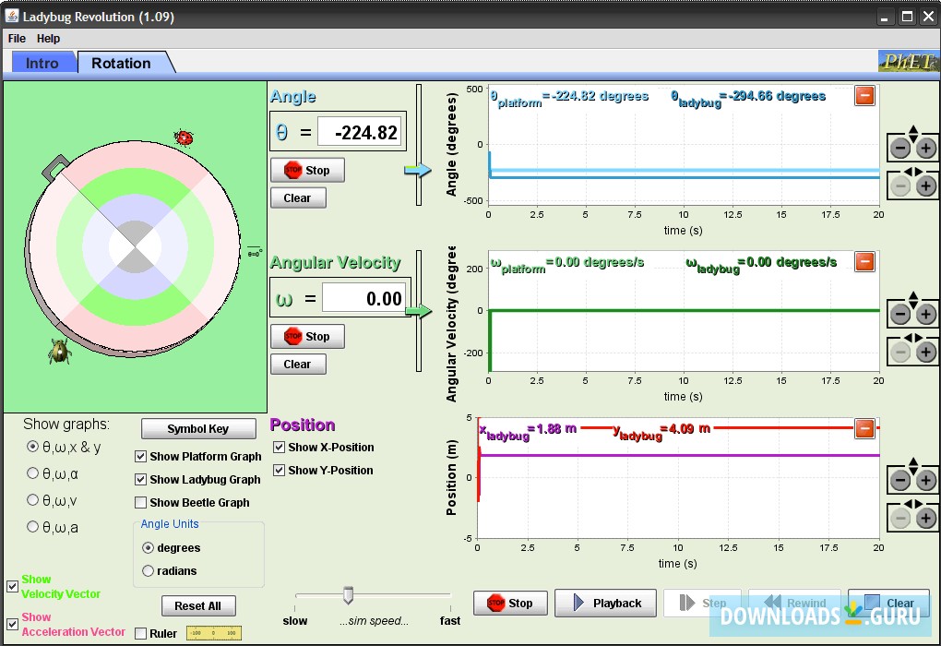Image resolution: width=941 pixels, height=646 pixels.
Task: Zoom in vertically on the Angle graph
Action: [925, 148]
